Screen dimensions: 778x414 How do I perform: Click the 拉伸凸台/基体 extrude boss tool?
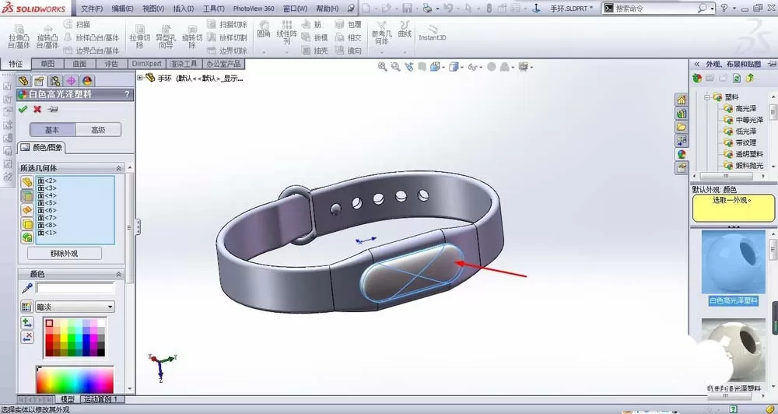(x=19, y=37)
